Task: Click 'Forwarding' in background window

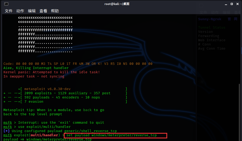Action: coord(208,36)
